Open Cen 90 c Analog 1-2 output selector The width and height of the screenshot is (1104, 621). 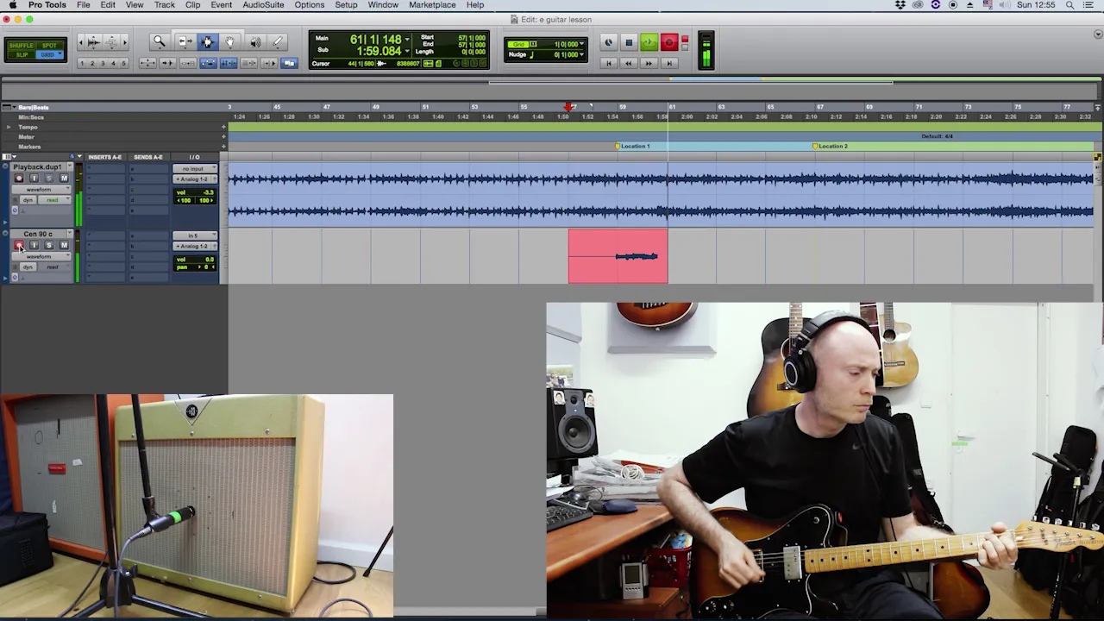click(194, 246)
